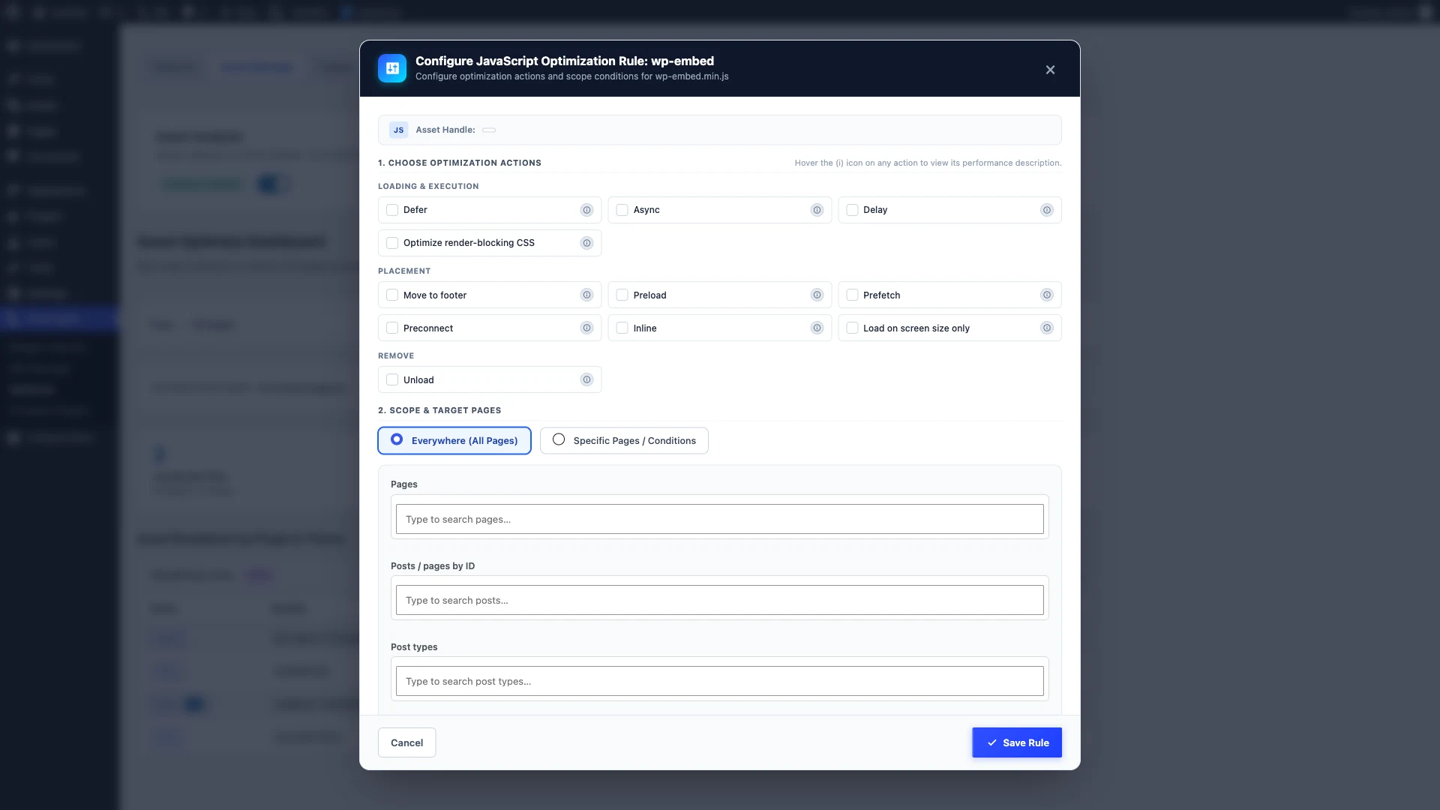Click info icon next to Preload
Viewport: 1440px width, 810px height.
click(x=817, y=295)
